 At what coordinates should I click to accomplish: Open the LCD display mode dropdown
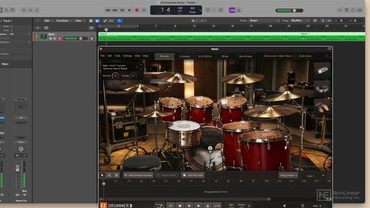pos(201,10)
